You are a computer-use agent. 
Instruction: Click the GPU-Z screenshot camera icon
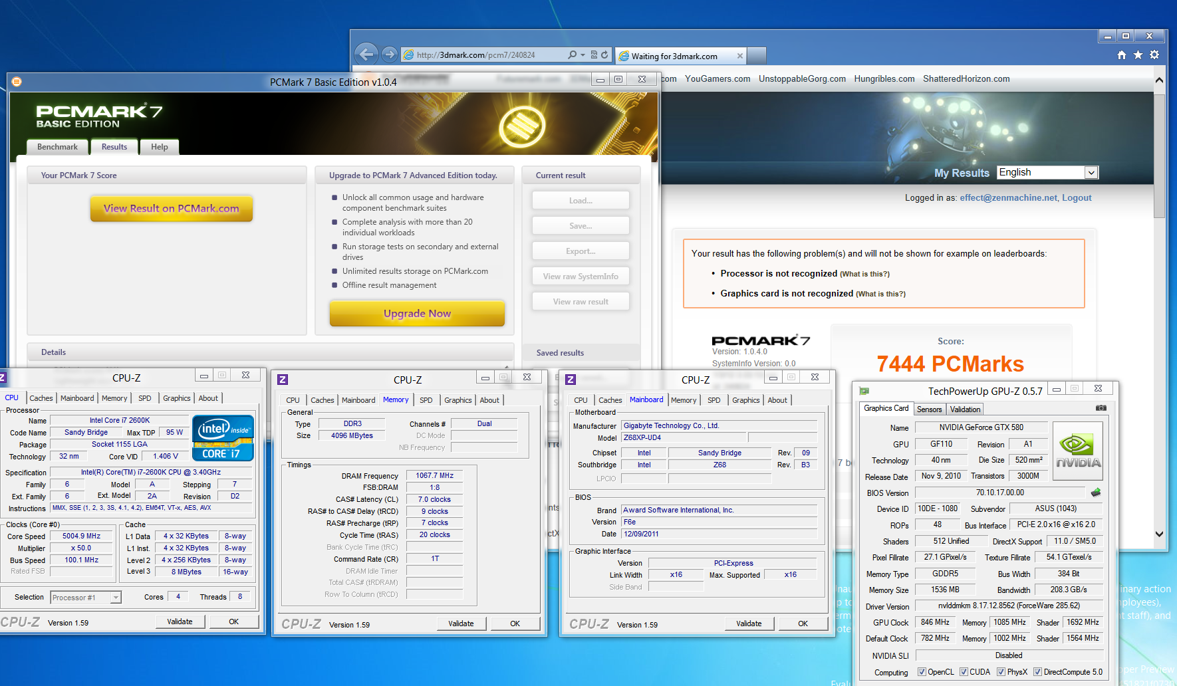click(x=1101, y=408)
